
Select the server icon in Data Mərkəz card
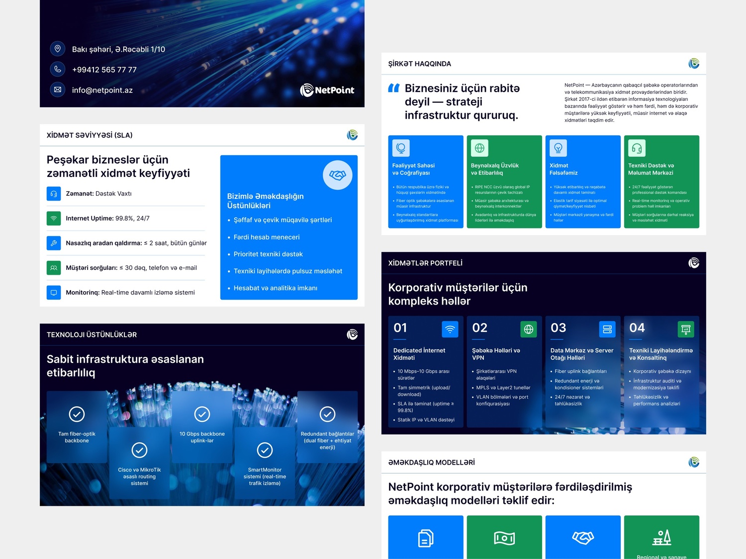pyautogui.click(x=607, y=329)
